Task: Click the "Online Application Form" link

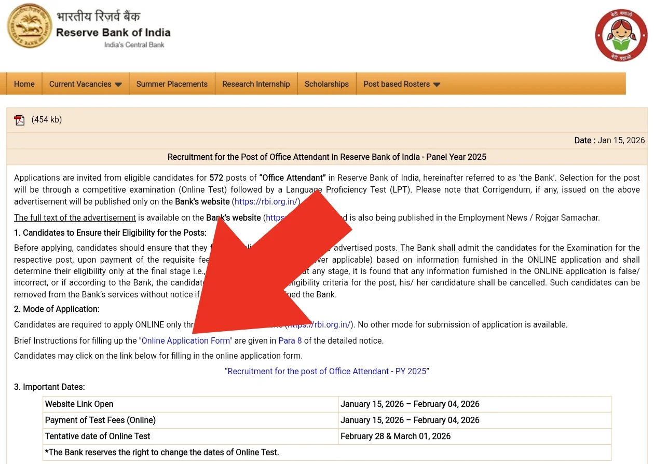Action: pyautogui.click(x=185, y=340)
